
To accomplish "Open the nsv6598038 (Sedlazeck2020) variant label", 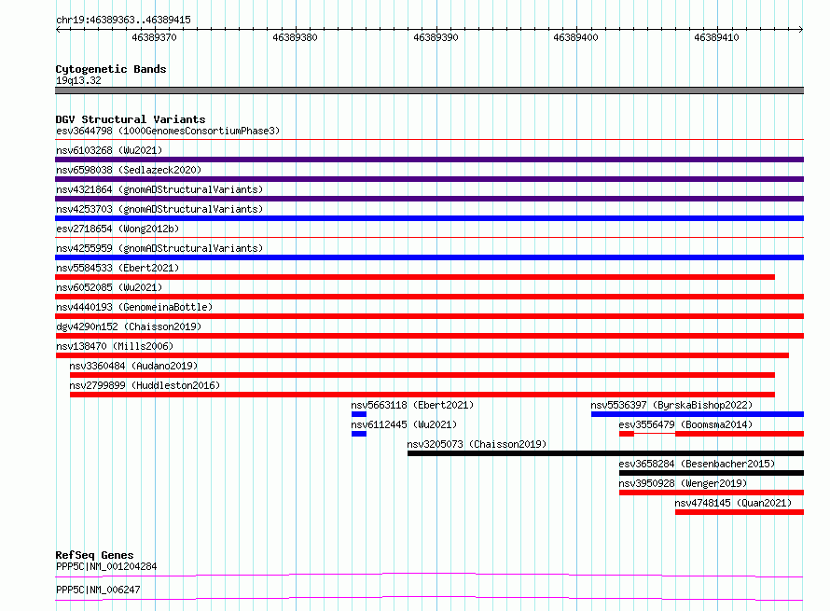I will point(129,170).
